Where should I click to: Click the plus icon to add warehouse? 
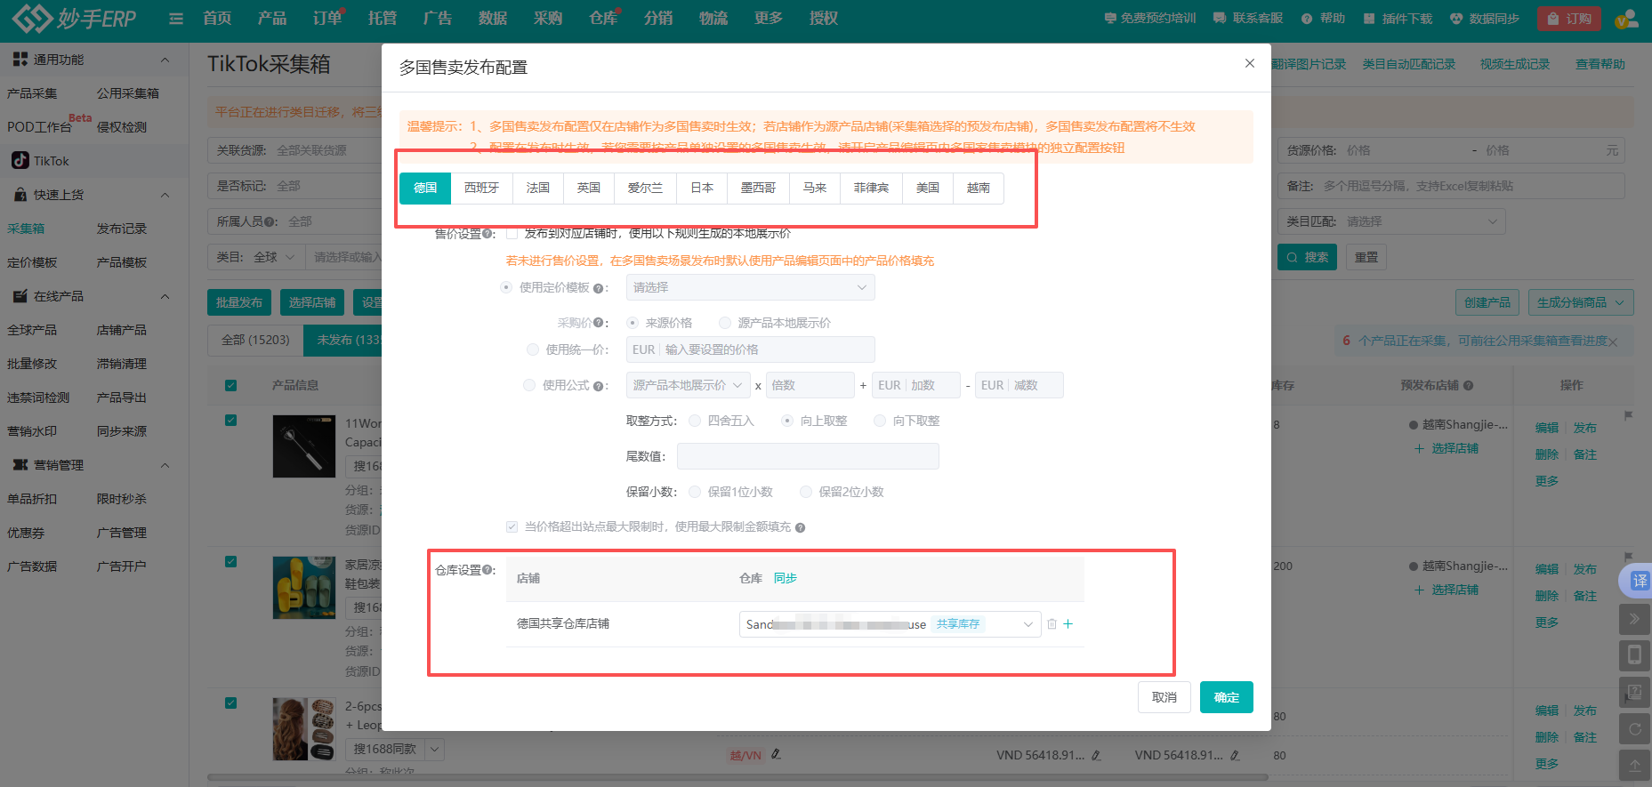coord(1068,624)
